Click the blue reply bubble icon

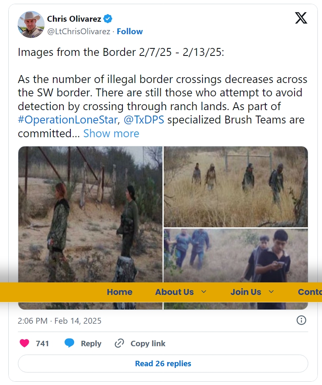[69, 343]
